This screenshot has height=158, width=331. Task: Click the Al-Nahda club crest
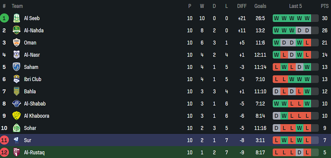[x=17, y=30]
